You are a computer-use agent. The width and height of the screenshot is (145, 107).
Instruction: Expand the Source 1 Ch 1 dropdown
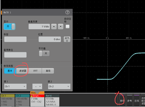pos(15,87)
